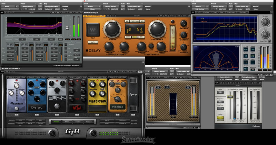Click the Navigate knob in PAZ Analyzer
276x145 pixels.
click(x=265, y=21)
